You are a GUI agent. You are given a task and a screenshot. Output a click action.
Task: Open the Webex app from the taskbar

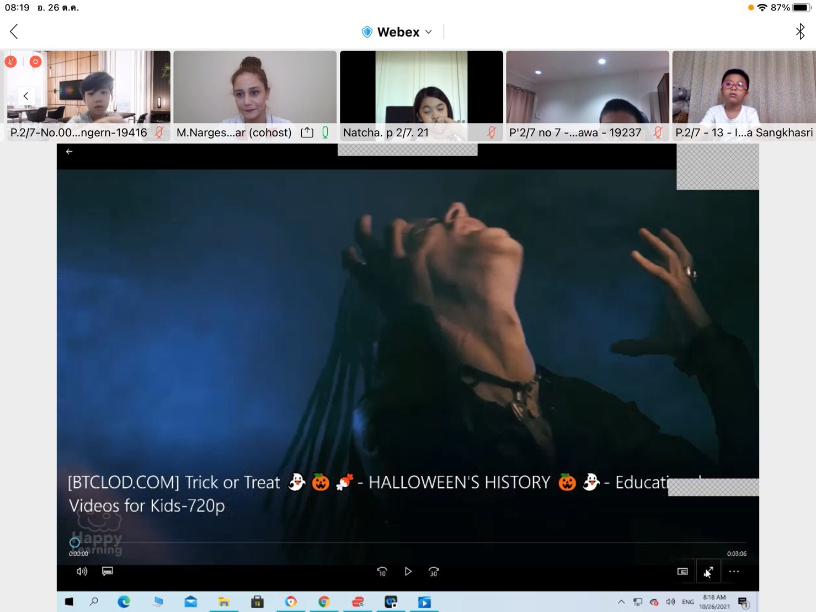[391, 602]
